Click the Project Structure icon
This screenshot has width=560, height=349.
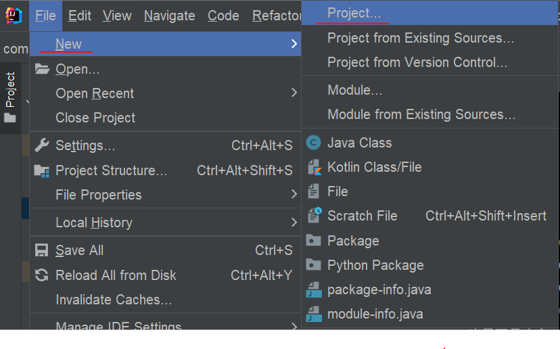(x=42, y=170)
